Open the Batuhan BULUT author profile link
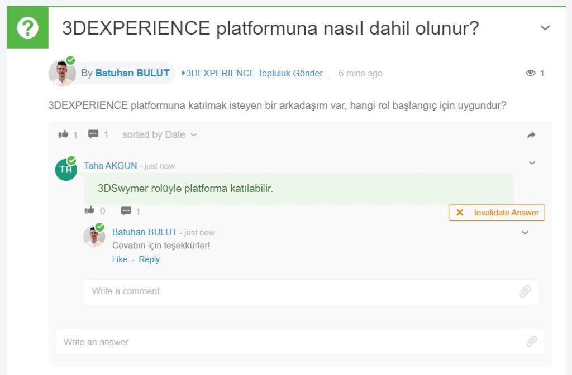Screen dimensions: 572x375 point(132,73)
